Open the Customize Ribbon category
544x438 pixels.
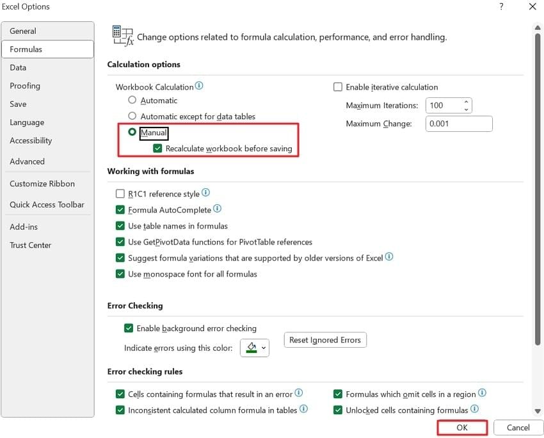point(47,184)
